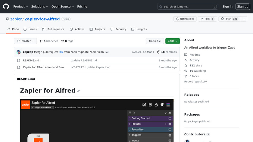View the 0 tags link
253x142 pixels.
tap(67, 41)
